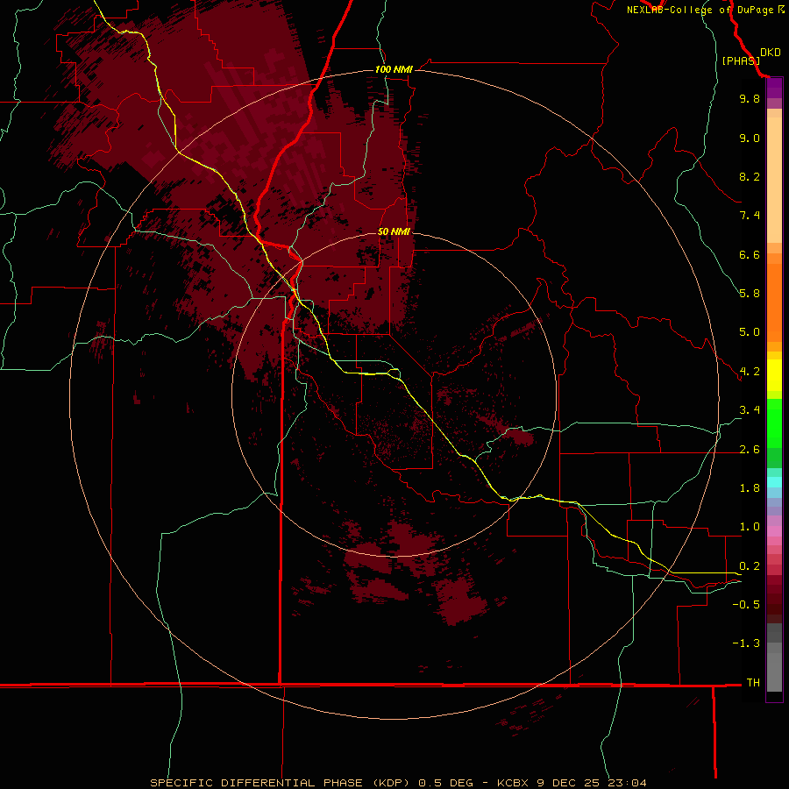
Task: Click the 2.6 scale value
Action: point(750,450)
